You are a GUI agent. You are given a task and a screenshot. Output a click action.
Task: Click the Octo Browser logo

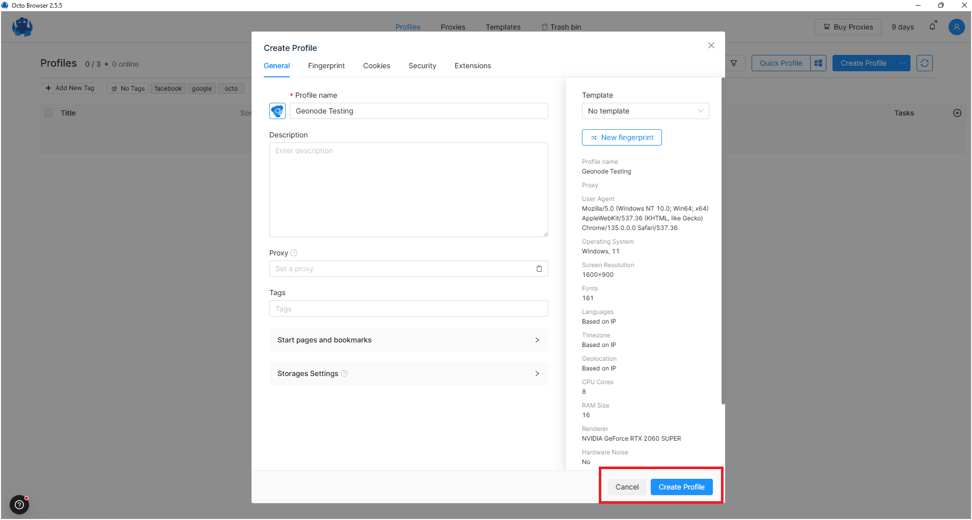coord(22,26)
